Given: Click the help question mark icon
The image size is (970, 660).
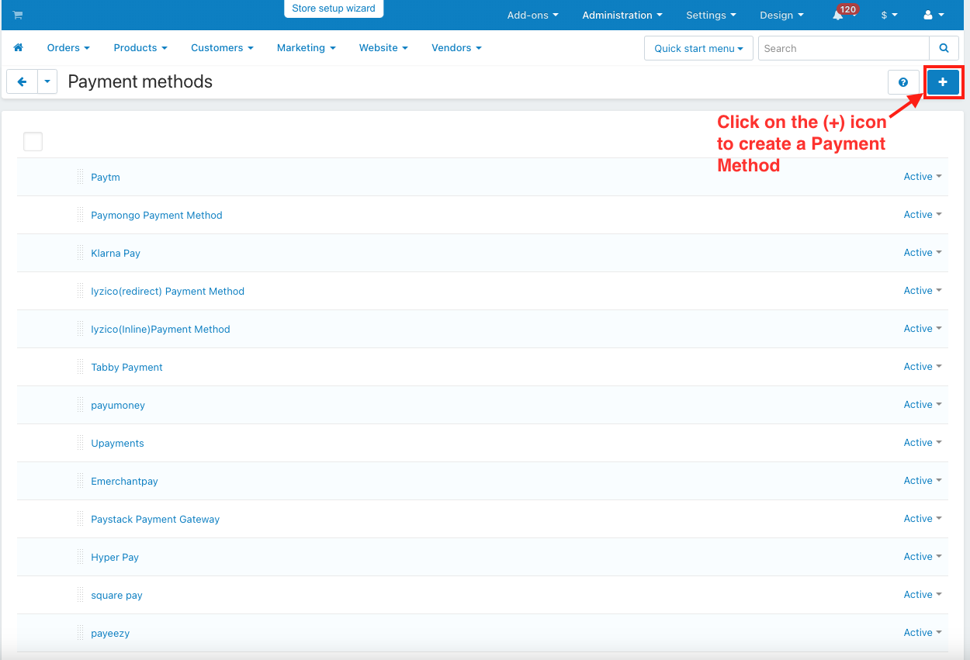Looking at the screenshot, I should click(x=903, y=82).
